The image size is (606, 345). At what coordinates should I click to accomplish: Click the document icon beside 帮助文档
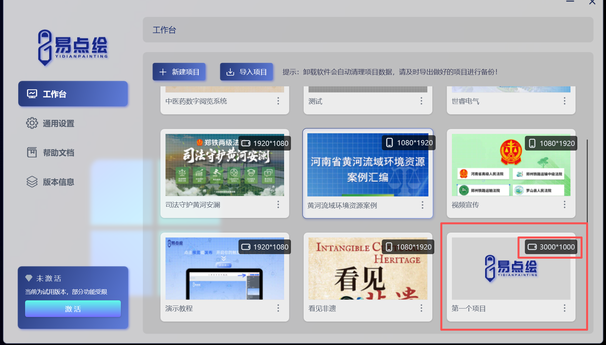(x=32, y=152)
